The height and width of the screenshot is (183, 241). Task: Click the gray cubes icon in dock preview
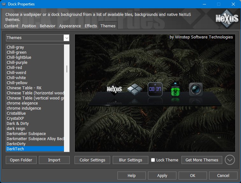[135, 89]
